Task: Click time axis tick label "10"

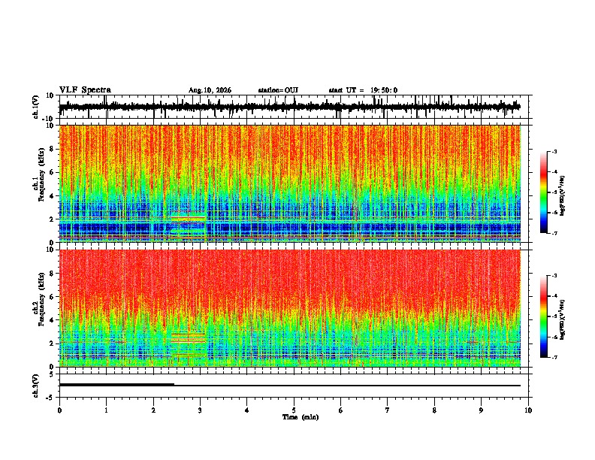Action: click(528, 410)
